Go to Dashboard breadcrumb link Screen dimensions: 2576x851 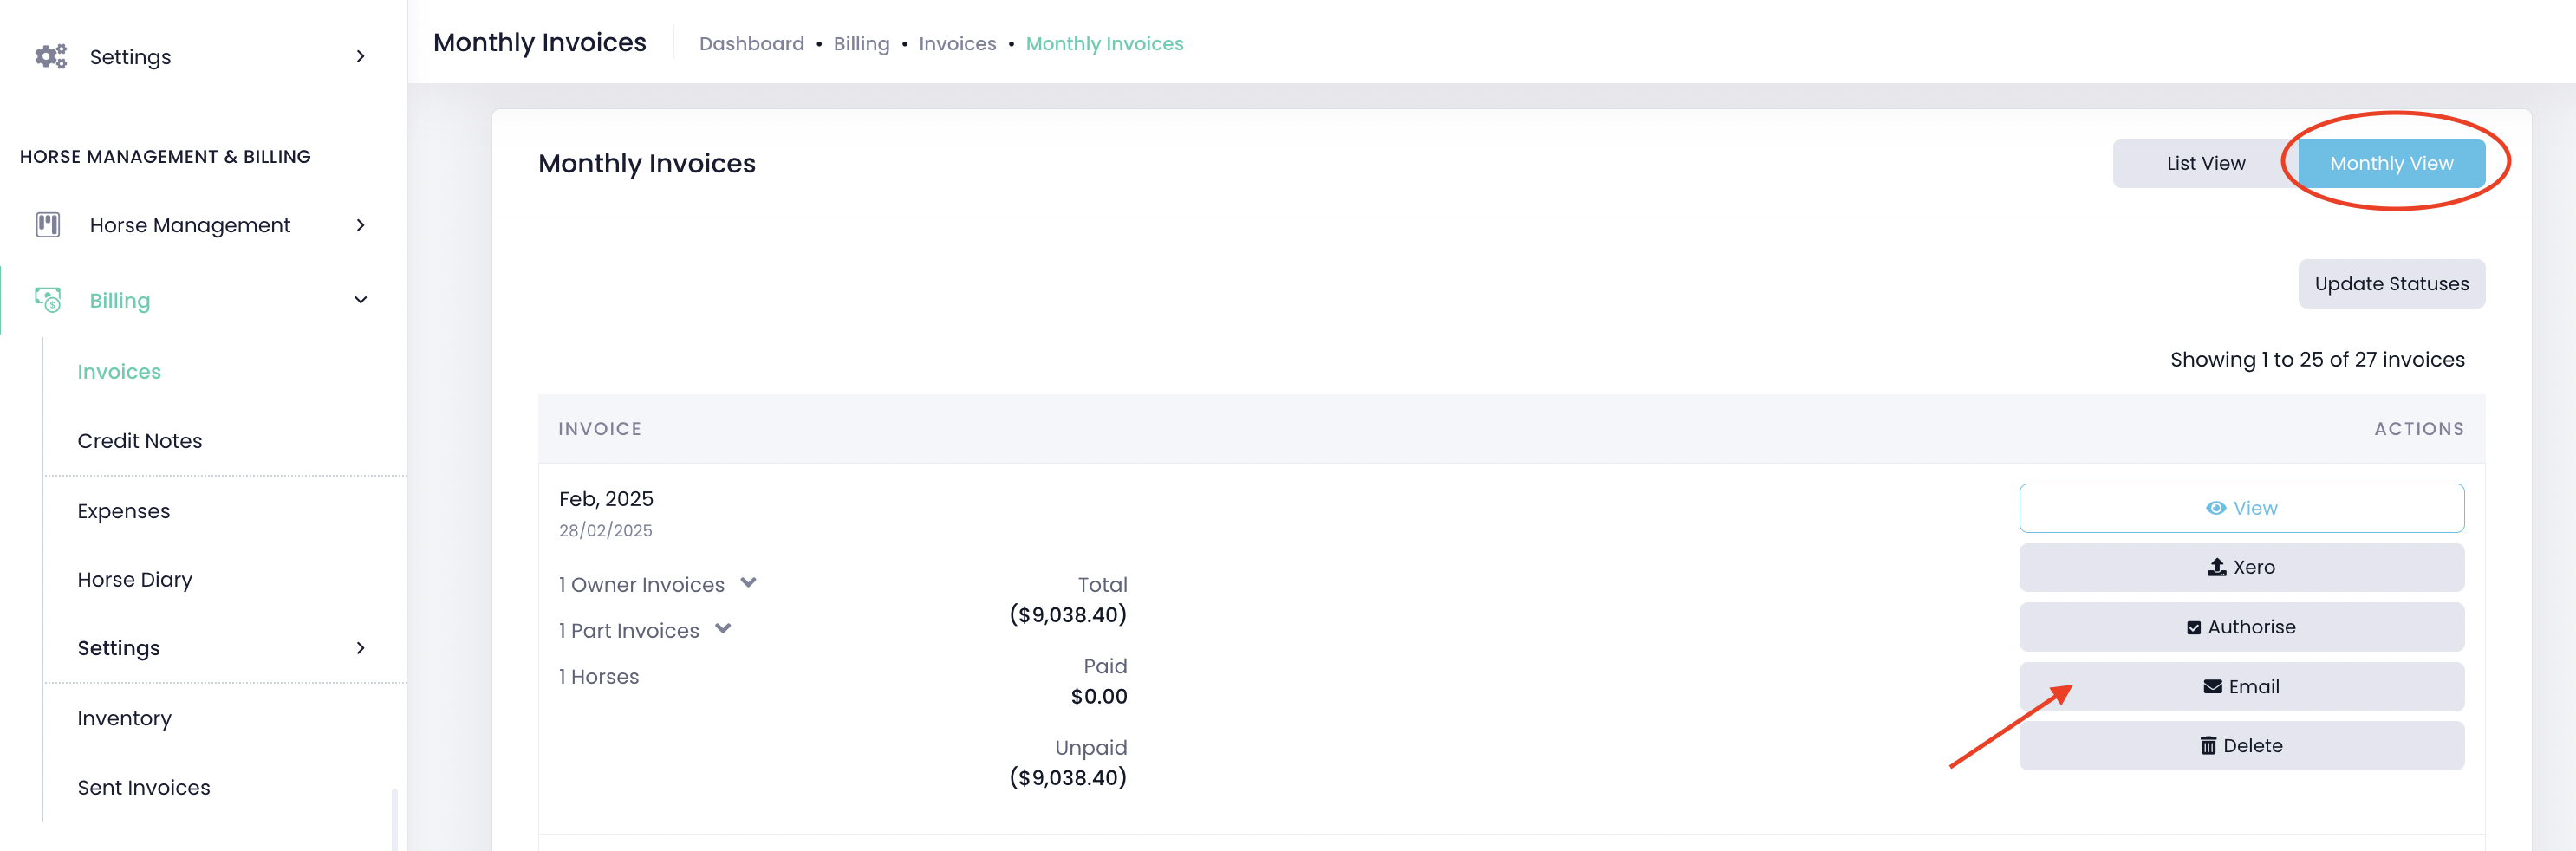[x=751, y=44]
